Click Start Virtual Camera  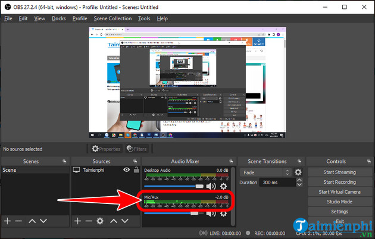pyautogui.click(x=340, y=192)
